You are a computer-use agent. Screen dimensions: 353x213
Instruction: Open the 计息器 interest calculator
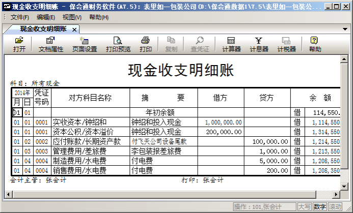(259, 45)
